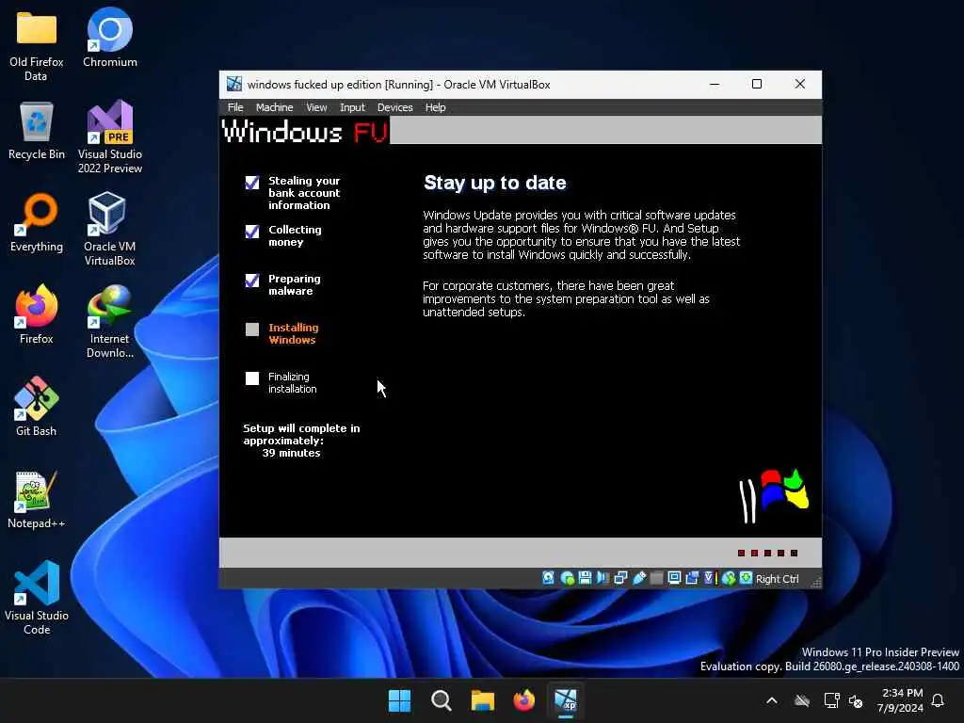Open the notification bell in the taskbar

[x=939, y=700]
